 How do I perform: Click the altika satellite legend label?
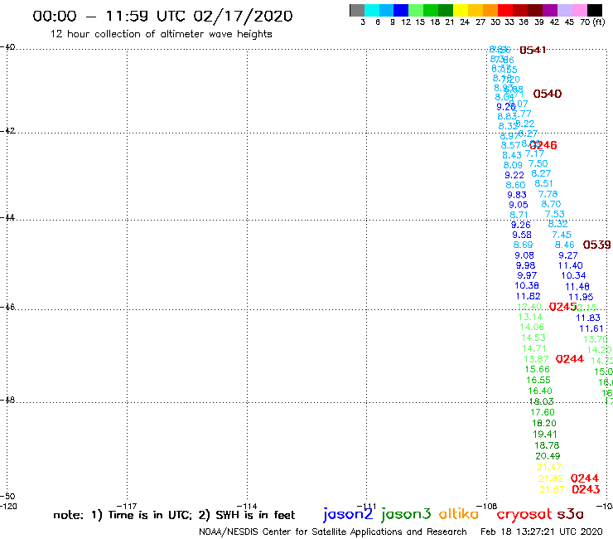tap(459, 514)
